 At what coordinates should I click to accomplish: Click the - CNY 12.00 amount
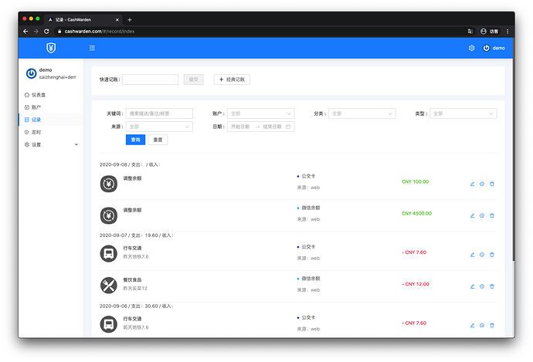(416, 284)
